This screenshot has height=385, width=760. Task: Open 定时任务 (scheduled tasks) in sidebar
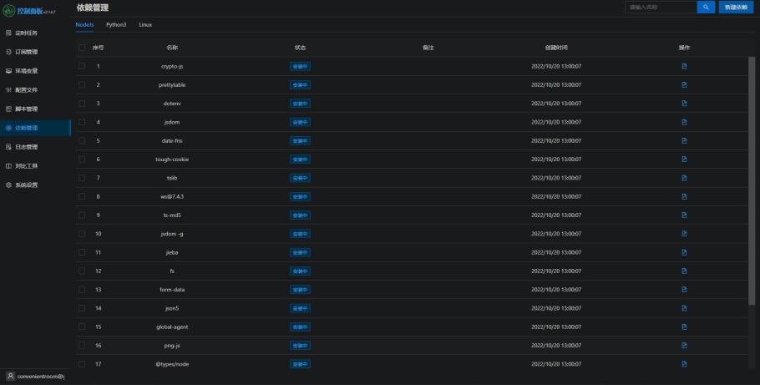point(26,33)
